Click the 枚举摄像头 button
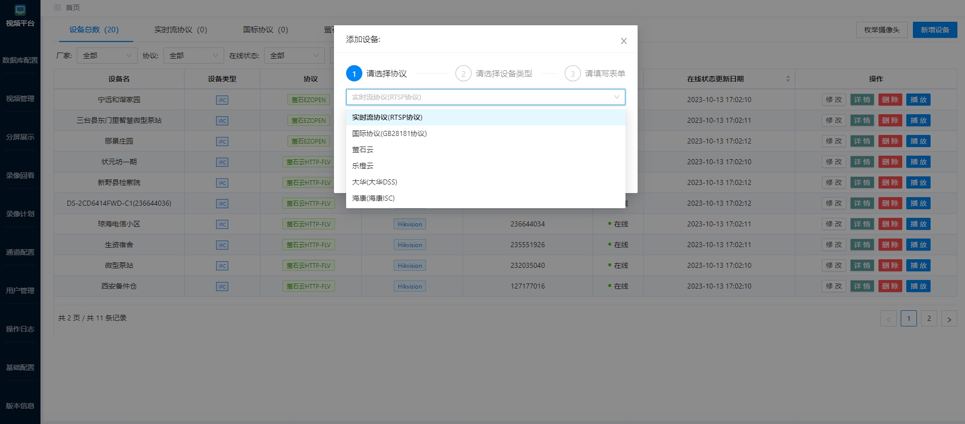The width and height of the screenshot is (965, 424). pyautogui.click(x=882, y=30)
